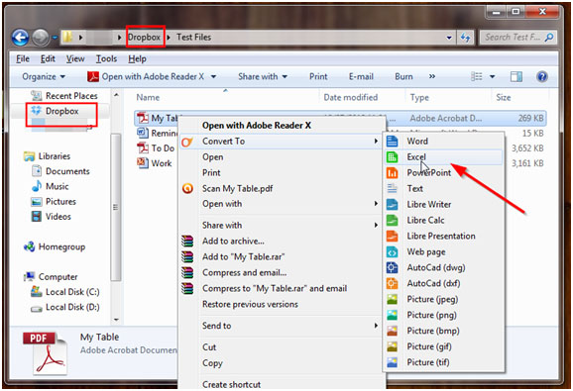Image resolution: width=573 pixels, height=391 pixels.
Task: Click the PDF thumbnail in details pane
Action: [45, 352]
